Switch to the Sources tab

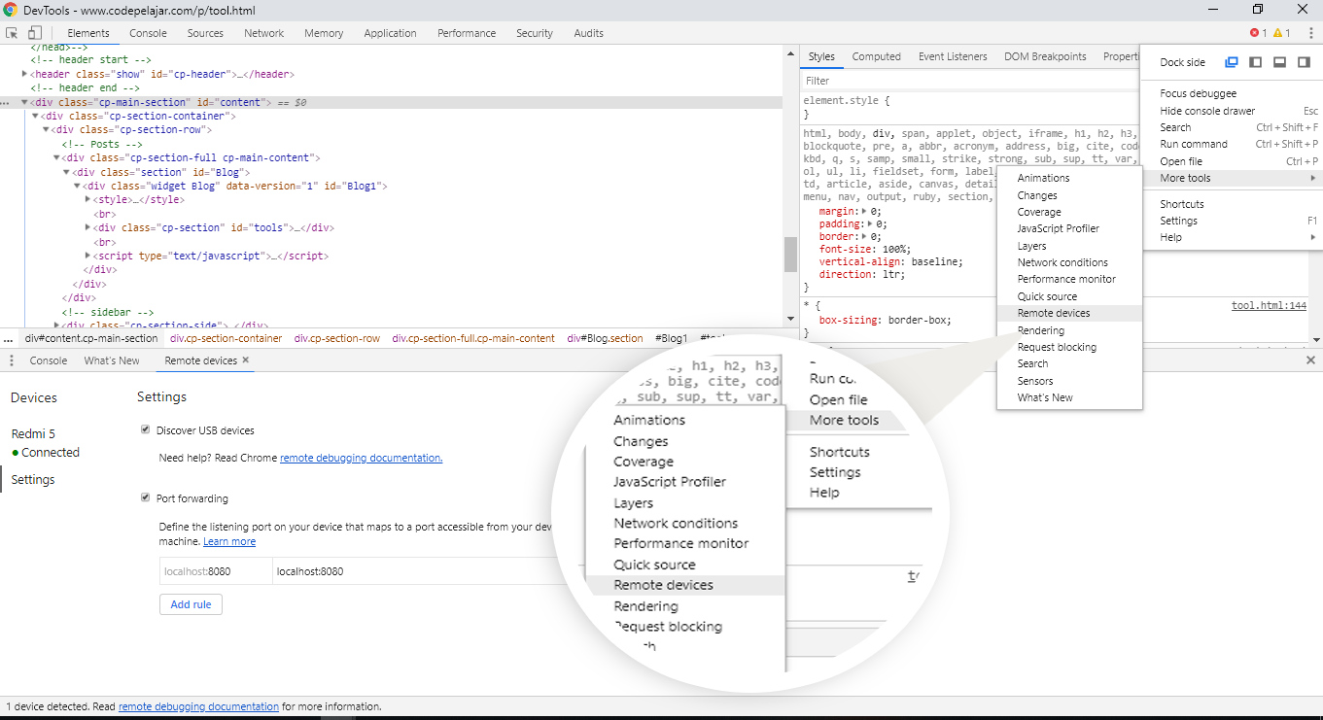[x=205, y=33]
